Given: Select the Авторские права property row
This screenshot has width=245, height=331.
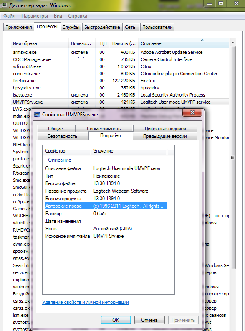Looking at the screenshot, I should 106,206.
